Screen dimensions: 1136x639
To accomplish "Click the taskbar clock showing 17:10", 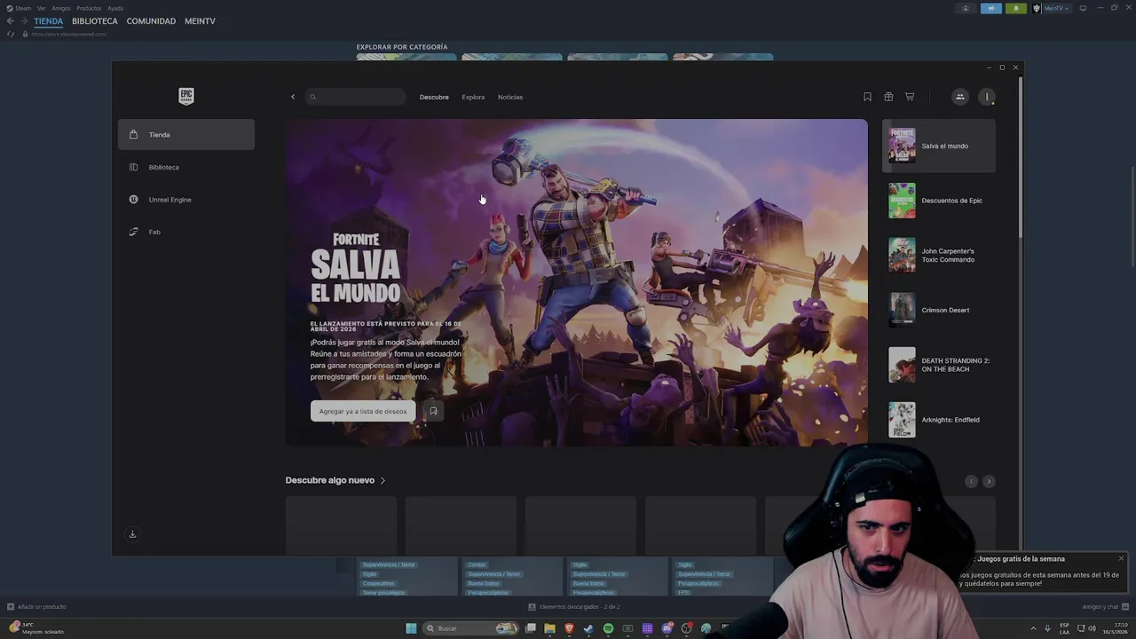I will (x=1115, y=628).
